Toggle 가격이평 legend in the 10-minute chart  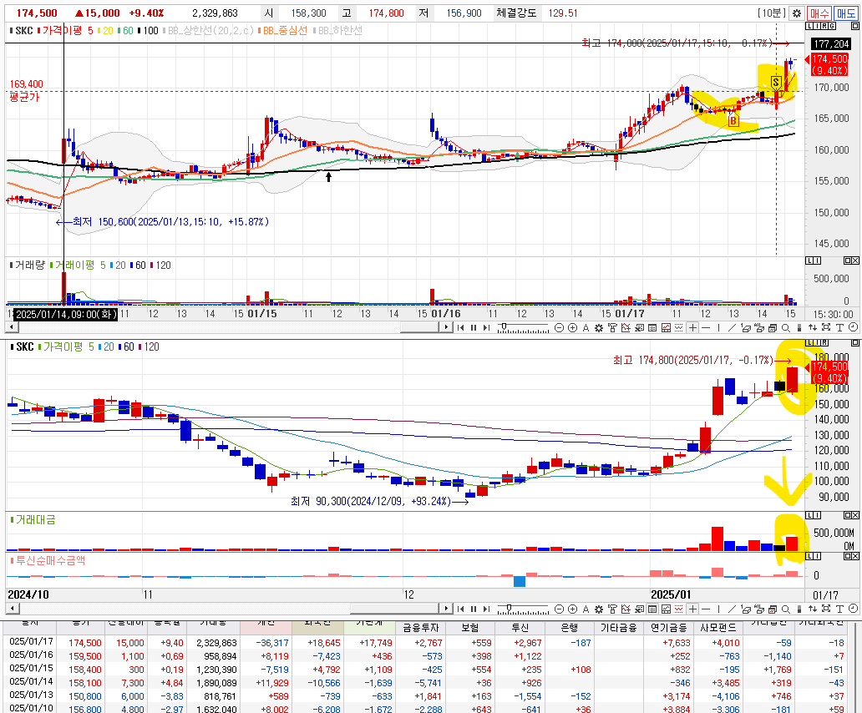coord(62,31)
